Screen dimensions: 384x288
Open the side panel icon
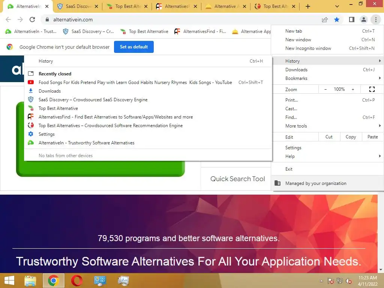click(x=352, y=19)
